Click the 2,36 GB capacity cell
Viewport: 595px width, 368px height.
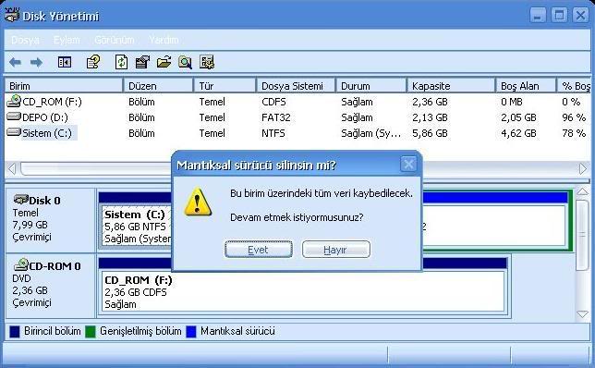coord(430,102)
